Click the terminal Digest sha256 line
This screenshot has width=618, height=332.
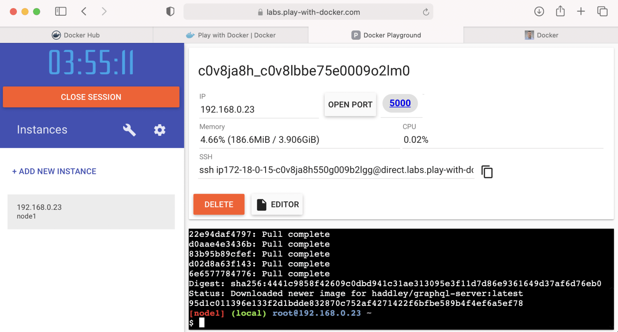[395, 283]
